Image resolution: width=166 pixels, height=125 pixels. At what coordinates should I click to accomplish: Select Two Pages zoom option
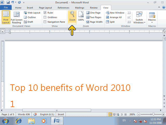(94, 17)
